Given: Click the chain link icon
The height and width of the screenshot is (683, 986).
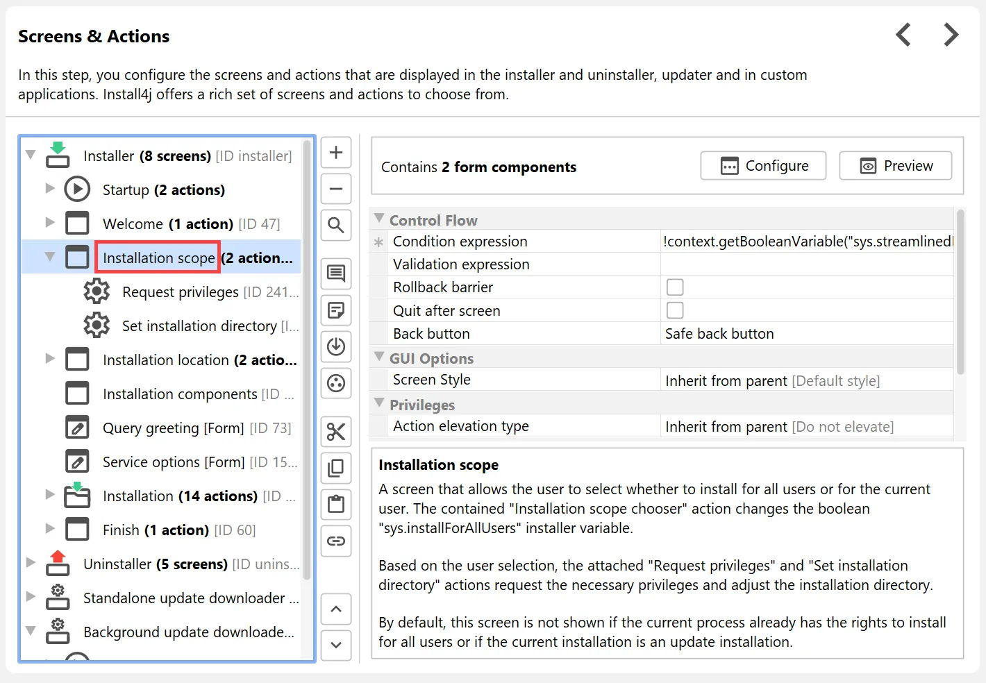Looking at the screenshot, I should pyautogui.click(x=336, y=541).
